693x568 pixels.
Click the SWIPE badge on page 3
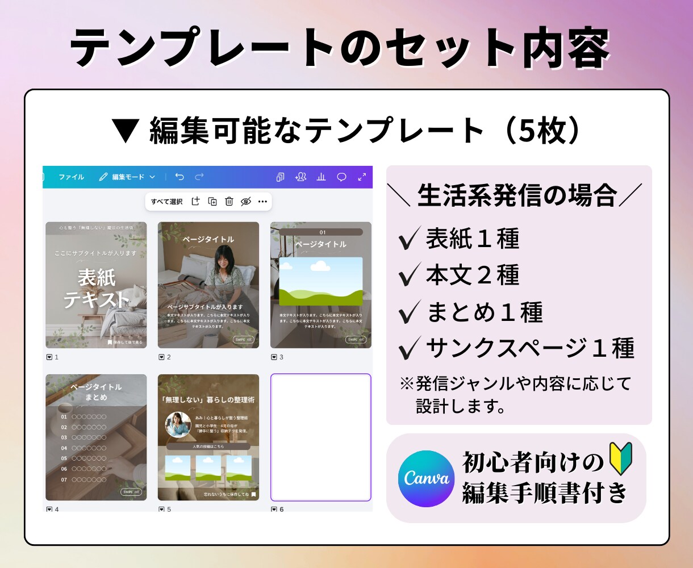point(356,340)
